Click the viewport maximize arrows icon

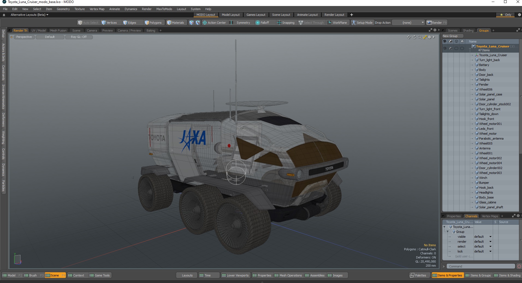point(425,37)
